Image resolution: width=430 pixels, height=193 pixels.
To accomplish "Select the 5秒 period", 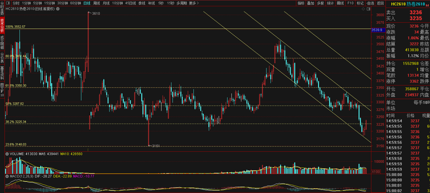I will point(161,3).
